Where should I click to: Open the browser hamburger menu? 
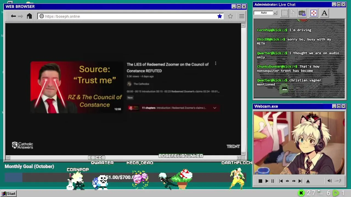point(242,16)
